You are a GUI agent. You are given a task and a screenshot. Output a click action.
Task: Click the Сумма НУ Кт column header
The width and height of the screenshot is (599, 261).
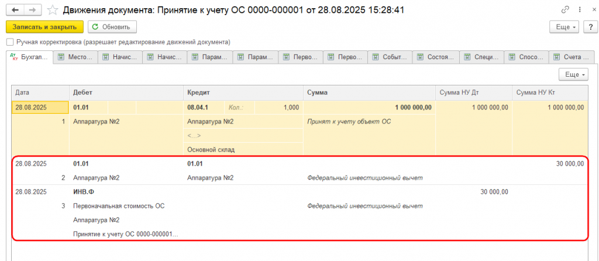pos(550,92)
